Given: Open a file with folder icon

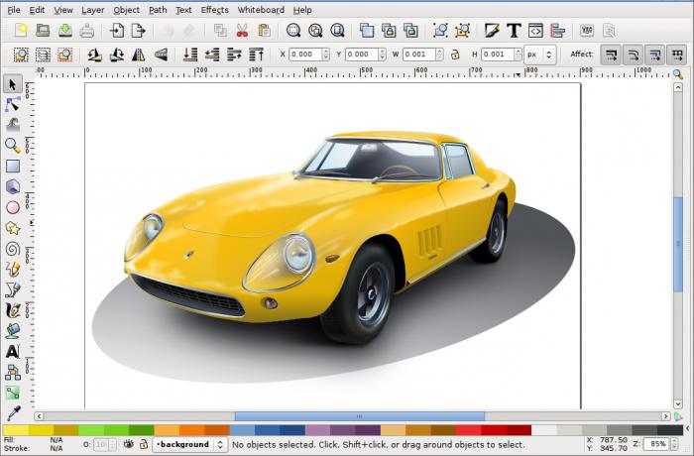Looking at the screenshot, I should tap(43, 31).
